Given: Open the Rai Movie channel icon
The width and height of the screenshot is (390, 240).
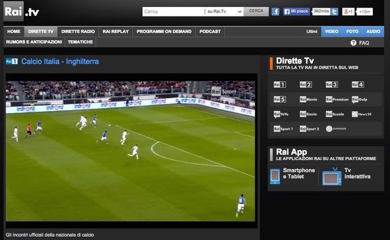Looking at the screenshot, I should (308, 100).
